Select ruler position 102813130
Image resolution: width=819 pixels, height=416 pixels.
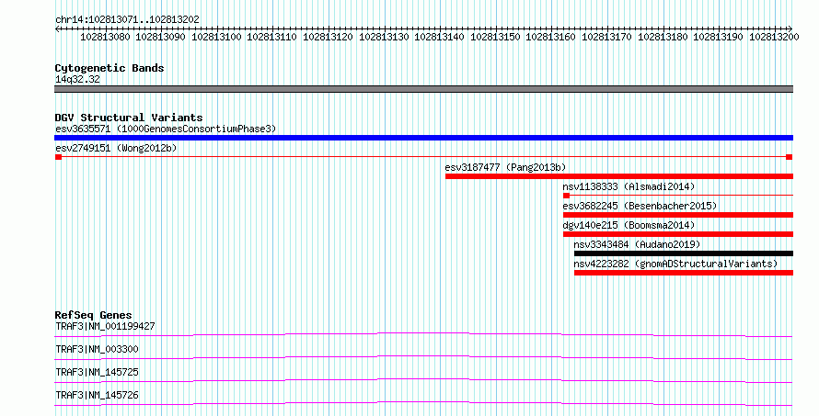pyautogui.click(x=384, y=37)
